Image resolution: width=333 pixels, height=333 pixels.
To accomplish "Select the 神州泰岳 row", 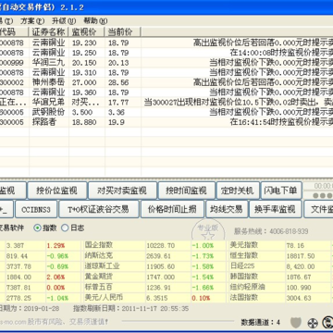I will [166, 82].
